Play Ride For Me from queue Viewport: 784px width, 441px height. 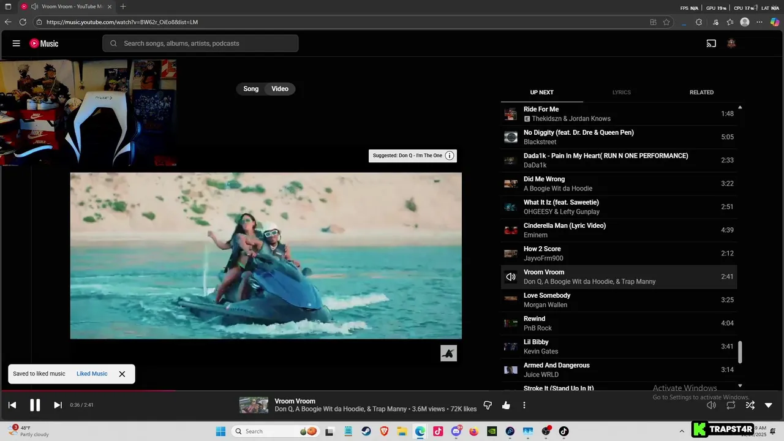click(x=619, y=114)
